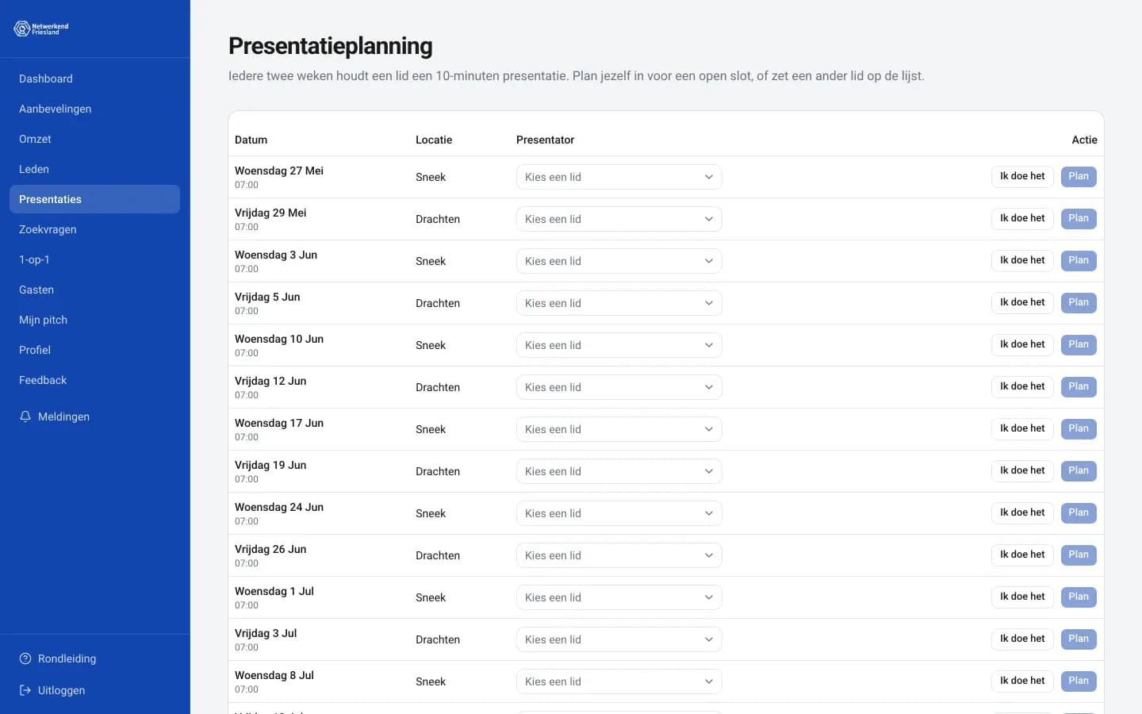Viewport: 1142px width, 714px height.
Task: Expand Kies een lid for Woensdag 3 Jun
Action: [x=619, y=261]
